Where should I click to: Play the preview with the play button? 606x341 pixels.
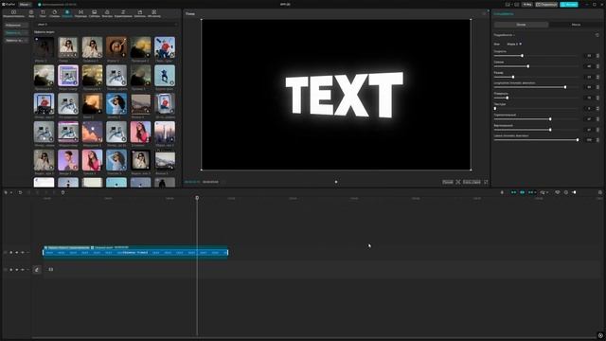[336, 182]
